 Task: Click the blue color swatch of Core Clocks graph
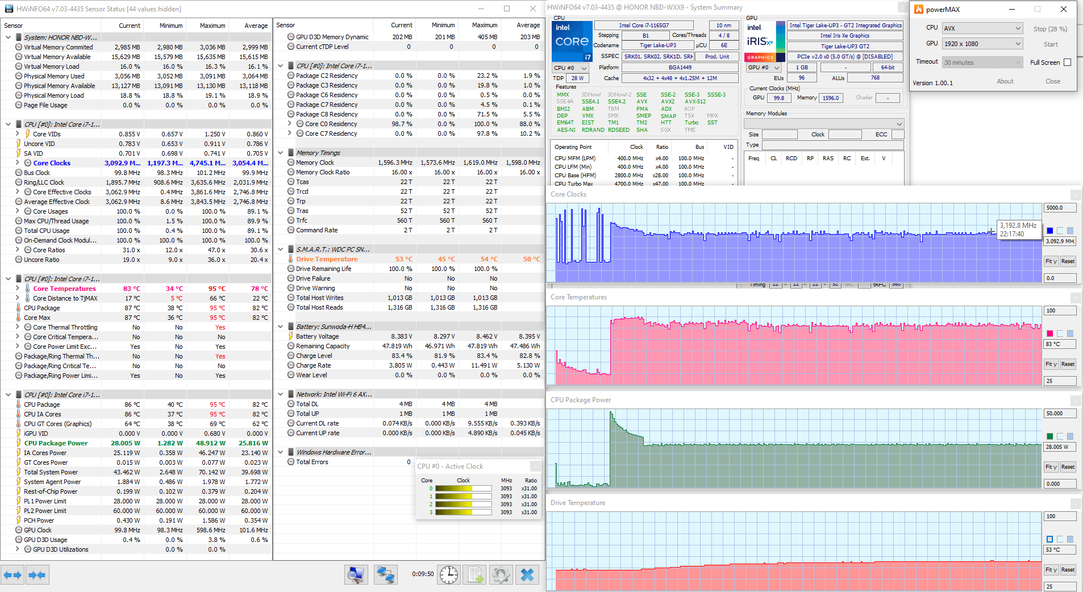click(x=1050, y=231)
